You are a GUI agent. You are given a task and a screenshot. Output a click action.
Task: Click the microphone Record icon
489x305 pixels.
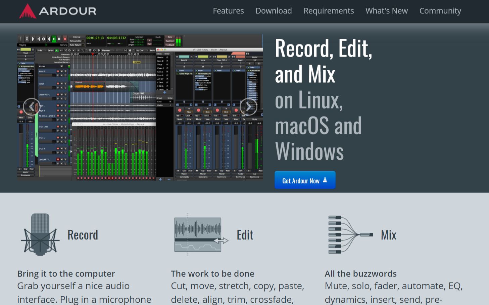pyautogui.click(x=40, y=235)
